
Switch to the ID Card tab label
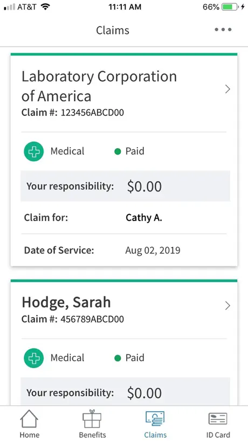click(x=218, y=435)
